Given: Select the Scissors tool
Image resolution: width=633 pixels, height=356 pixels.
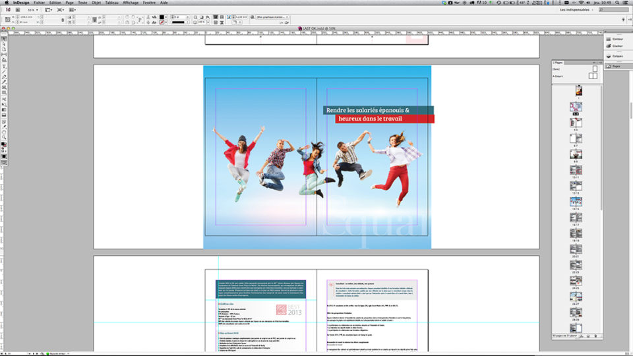Looking at the screenshot, I should pyautogui.click(x=4, y=99).
